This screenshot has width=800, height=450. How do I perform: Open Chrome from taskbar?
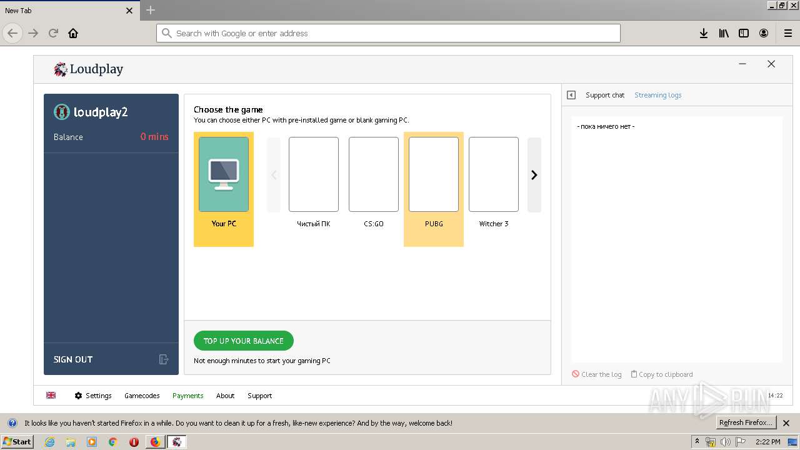(112, 442)
